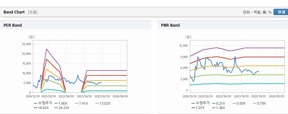Toggle the 수정주가 legend in PBR Band
Viewport: 288px width, 114px height.
pyautogui.click(x=201, y=103)
